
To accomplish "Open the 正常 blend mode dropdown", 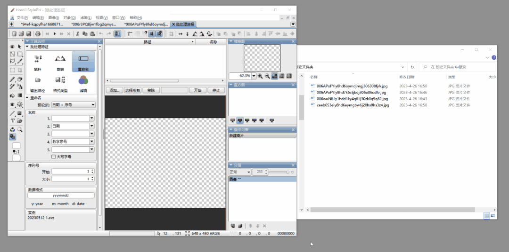I will point(240,172).
